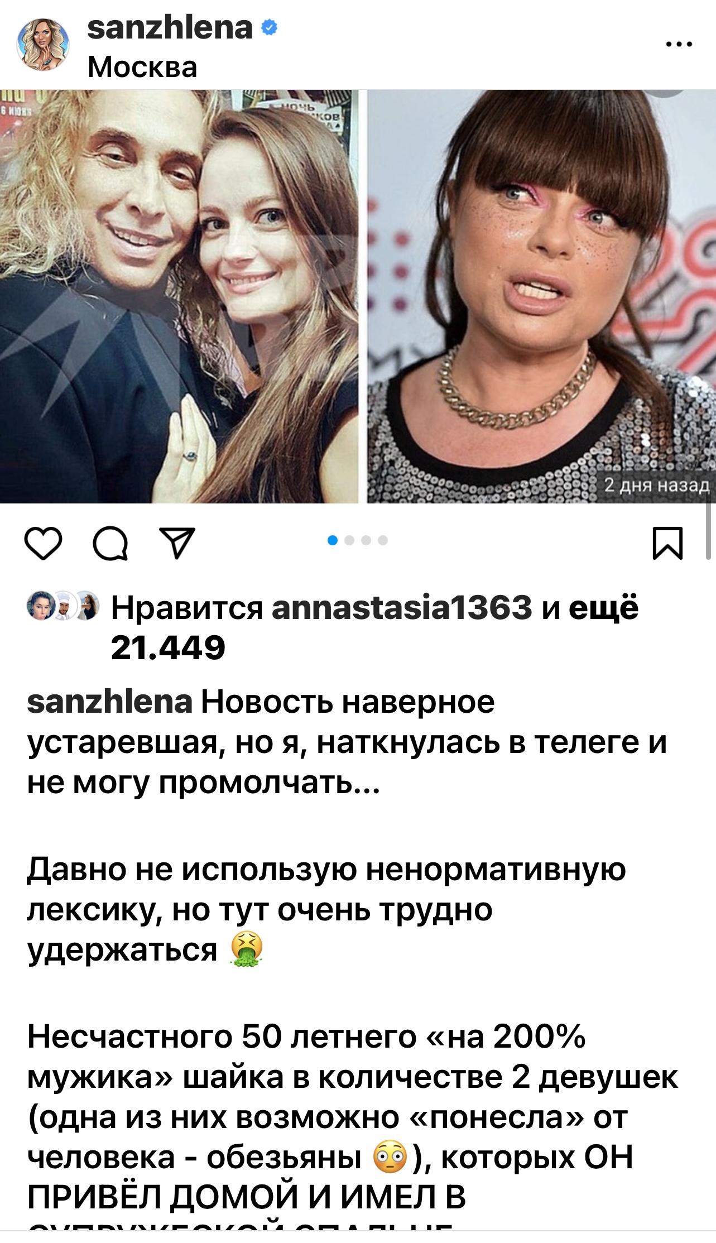This screenshot has height=1243, width=716.
Task: Save the post with the bookmark icon
Action: (x=668, y=543)
